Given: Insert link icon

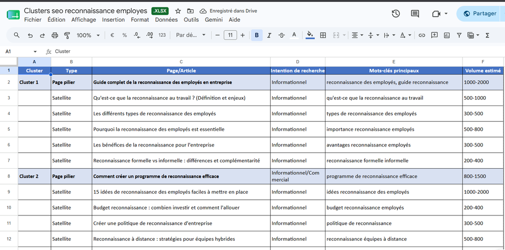Looking at the screenshot, I should (x=422, y=35).
